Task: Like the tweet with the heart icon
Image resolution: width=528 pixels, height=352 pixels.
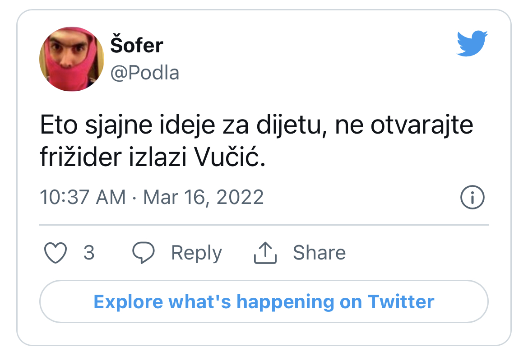Action: tap(56, 253)
